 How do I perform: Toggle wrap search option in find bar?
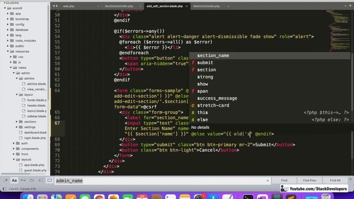coord(32,181)
